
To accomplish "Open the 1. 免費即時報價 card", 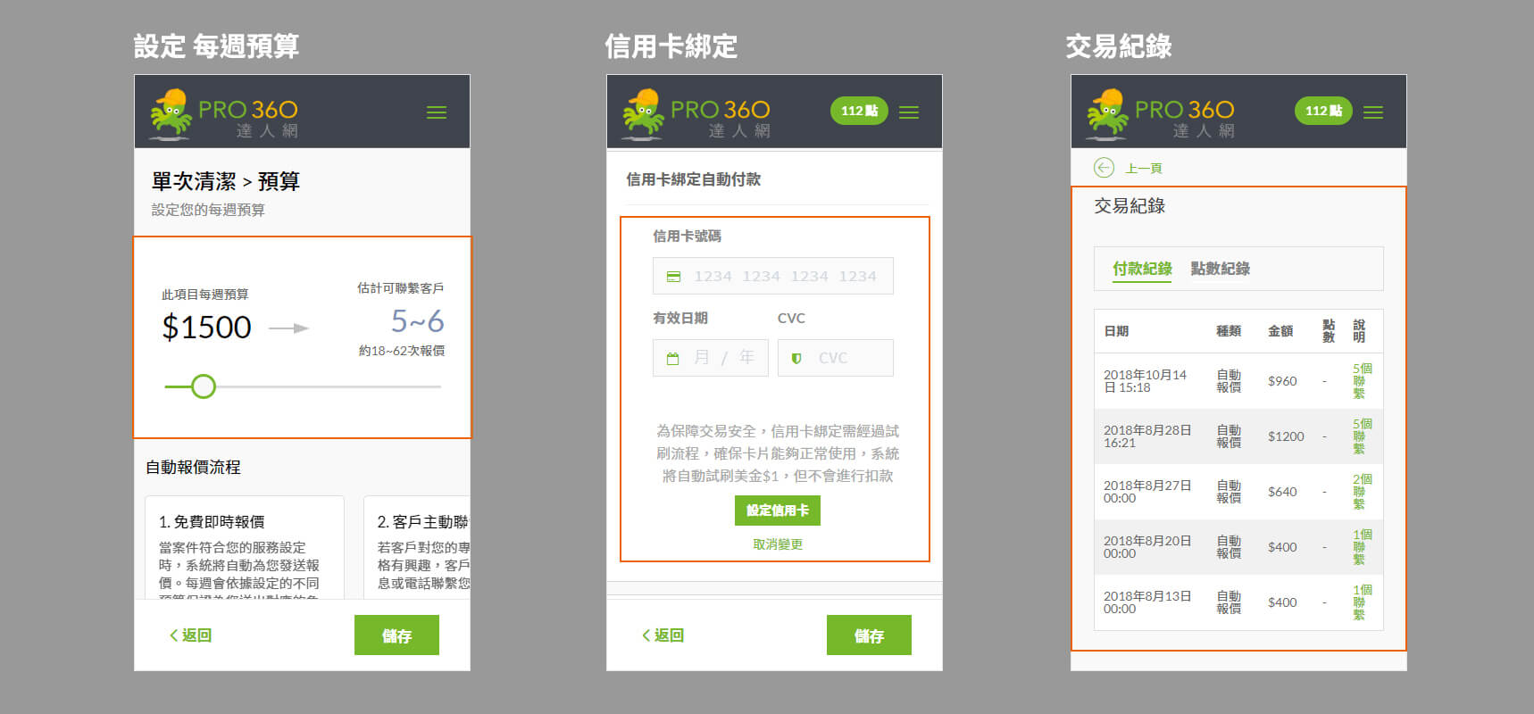I will pyautogui.click(x=245, y=547).
